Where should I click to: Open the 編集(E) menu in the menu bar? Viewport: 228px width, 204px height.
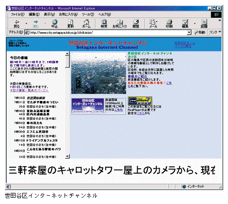34,15
